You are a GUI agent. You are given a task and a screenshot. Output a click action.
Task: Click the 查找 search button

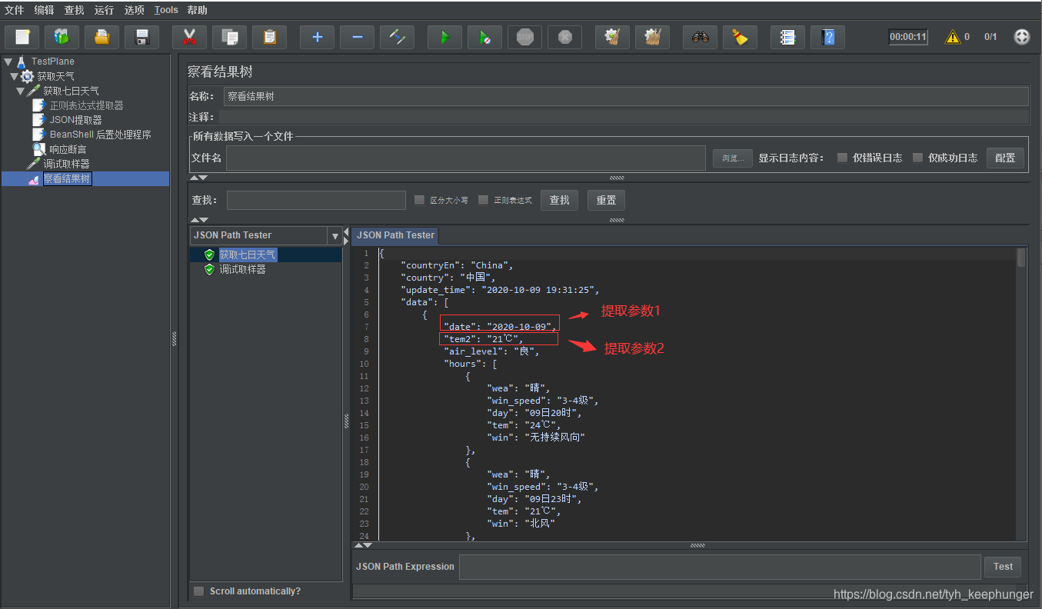click(x=560, y=200)
